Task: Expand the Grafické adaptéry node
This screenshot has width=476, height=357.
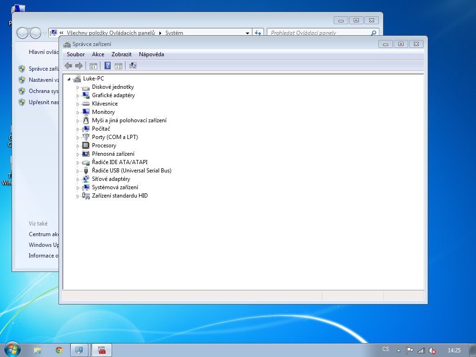Action: click(78, 96)
